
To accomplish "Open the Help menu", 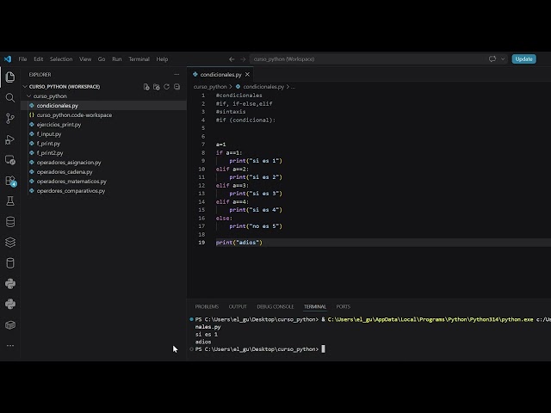I will tap(162, 59).
